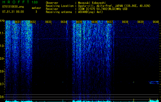Select the file name 0701310630.png
Screen dimensions: 161x102
(x=13, y=7)
